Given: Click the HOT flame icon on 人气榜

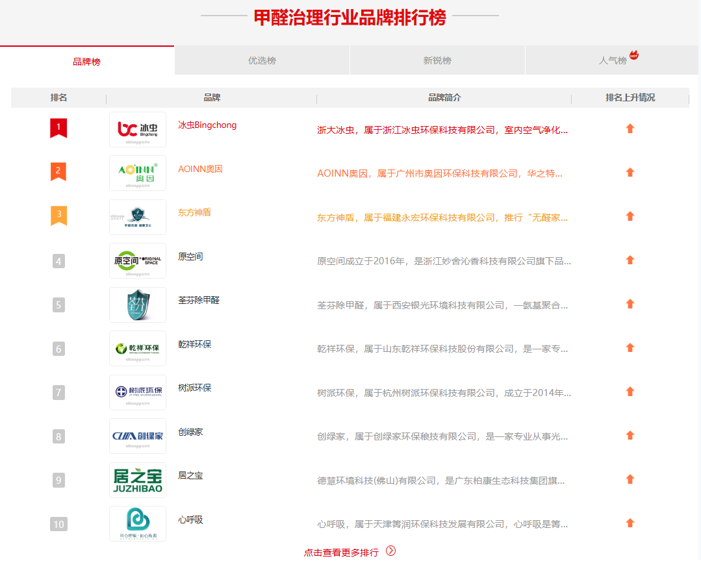Looking at the screenshot, I should 634,55.
